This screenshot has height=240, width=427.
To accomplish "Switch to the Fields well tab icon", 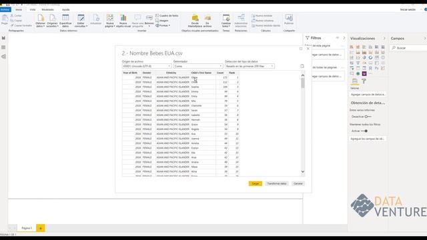I will pos(355,81).
